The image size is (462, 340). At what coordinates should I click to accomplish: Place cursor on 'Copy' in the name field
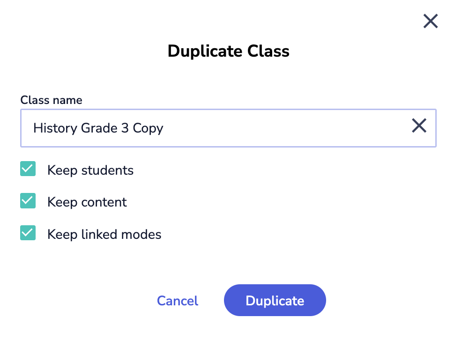click(148, 128)
